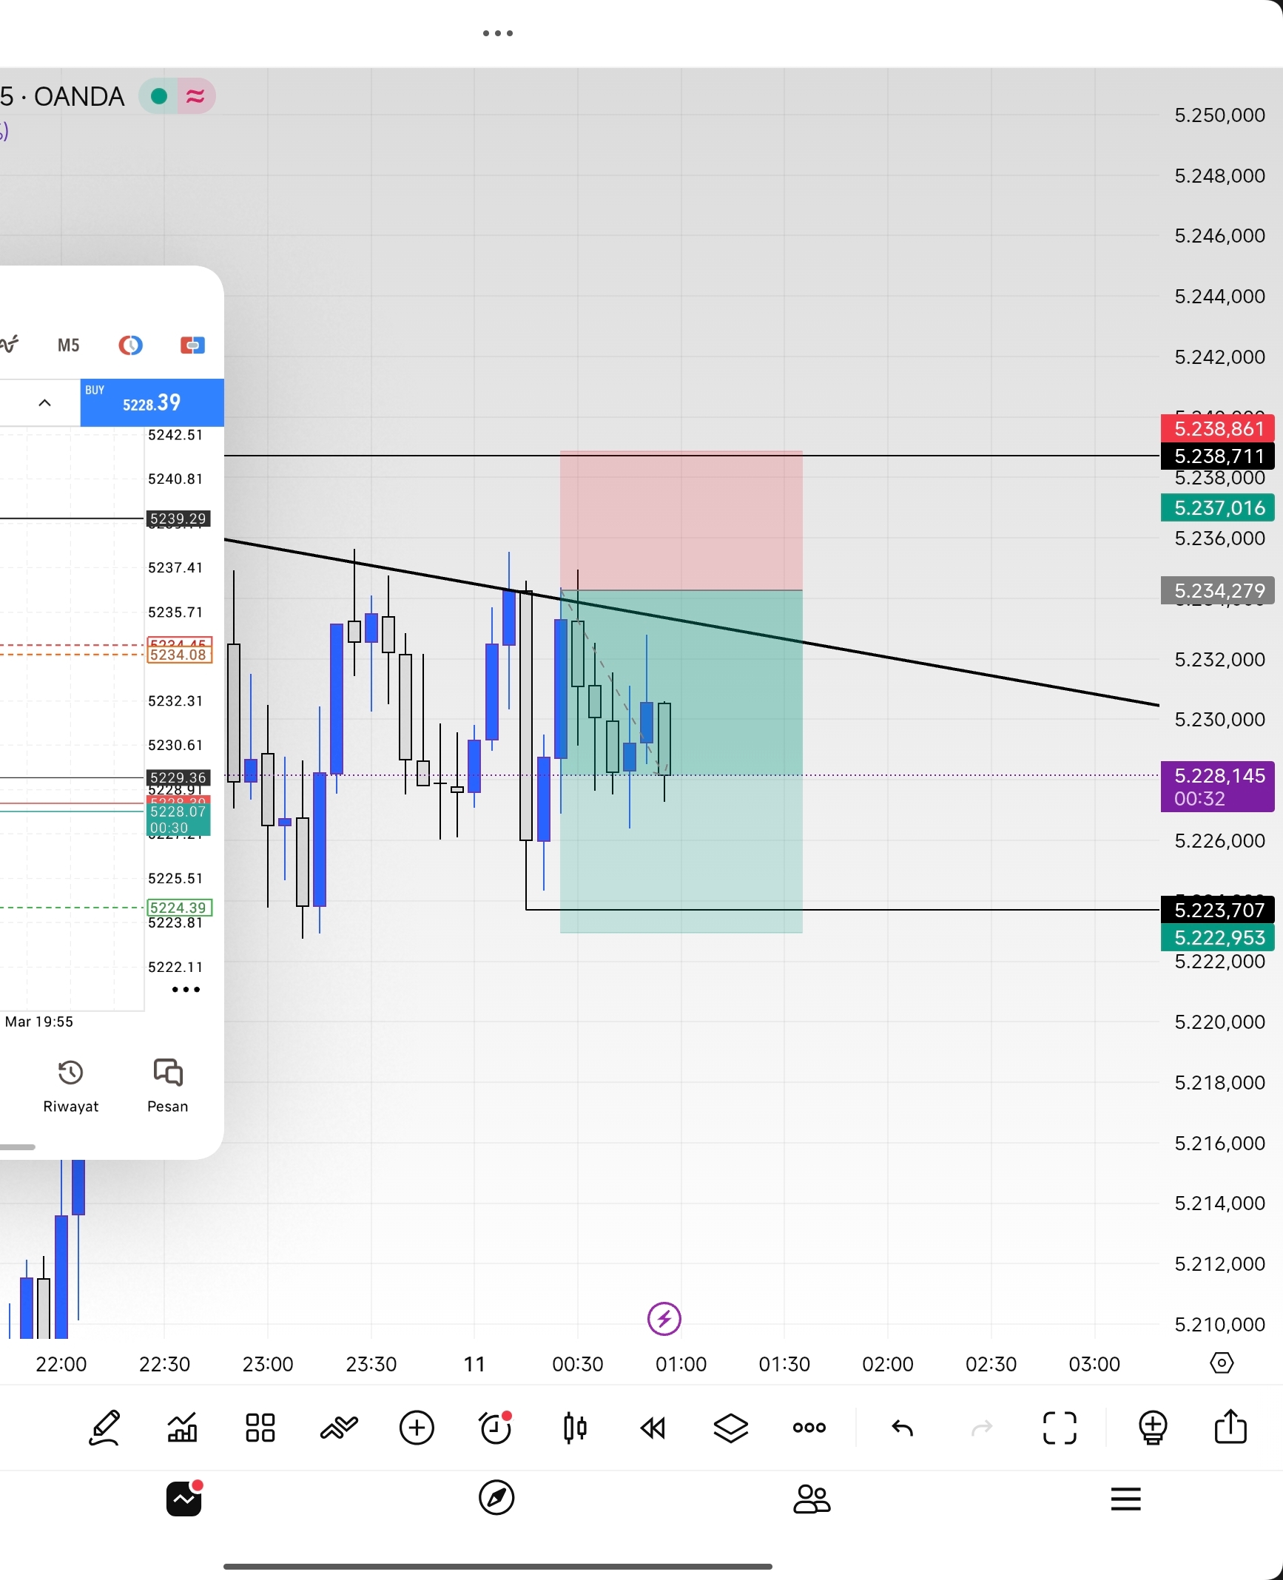The width and height of the screenshot is (1283, 1580).
Task: Open the object layers icon
Action: coord(731,1428)
